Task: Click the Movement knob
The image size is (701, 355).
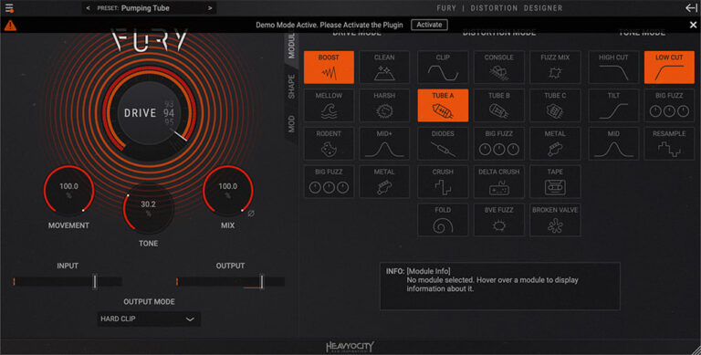Action: pos(68,191)
